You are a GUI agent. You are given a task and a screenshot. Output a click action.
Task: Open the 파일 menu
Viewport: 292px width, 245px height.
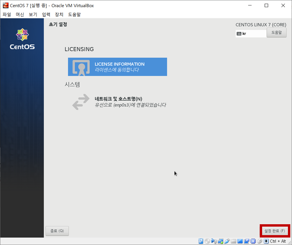pos(7,15)
